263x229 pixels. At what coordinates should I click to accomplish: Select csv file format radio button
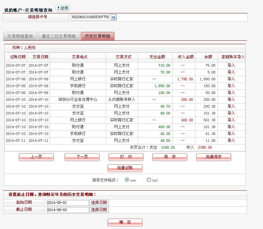click(127, 180)
